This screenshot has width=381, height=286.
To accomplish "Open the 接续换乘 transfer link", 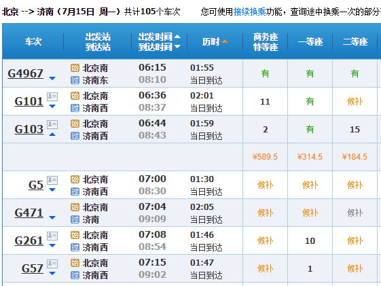I will pos(250,12).
